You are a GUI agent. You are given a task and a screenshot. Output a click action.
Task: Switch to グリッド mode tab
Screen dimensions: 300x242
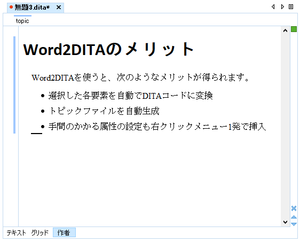[x=40, y=233]
